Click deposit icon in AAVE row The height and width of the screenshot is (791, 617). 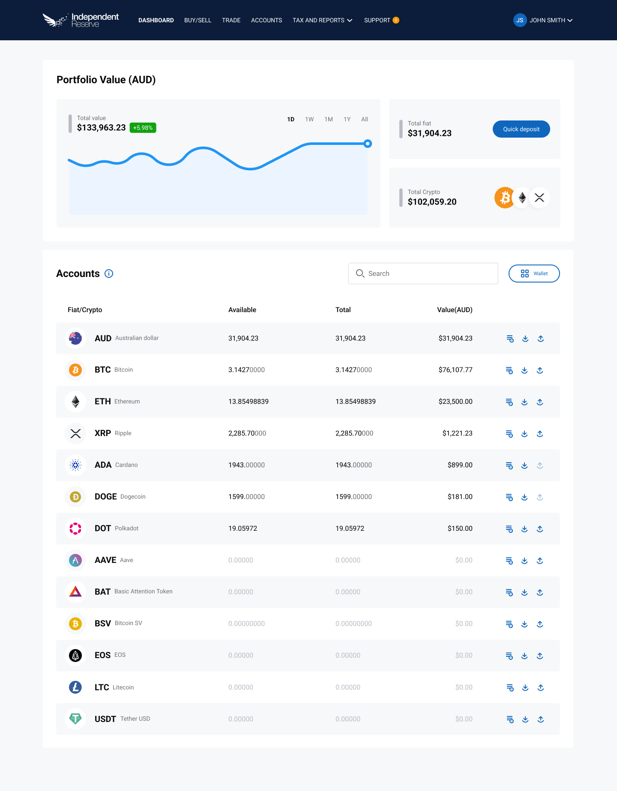pos(524,561)
